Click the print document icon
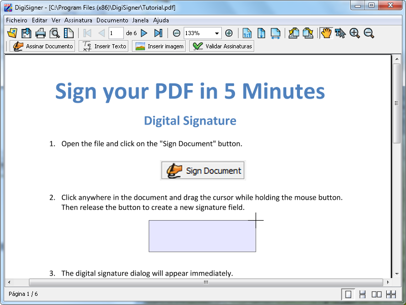 tap(41, 33)
